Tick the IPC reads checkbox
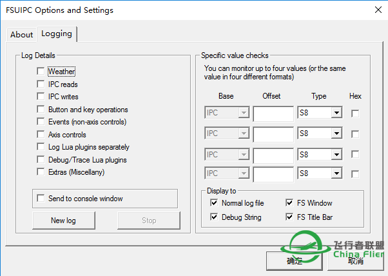Image resolution: width=388 pixels, height=276 pixels. [41, 84]
